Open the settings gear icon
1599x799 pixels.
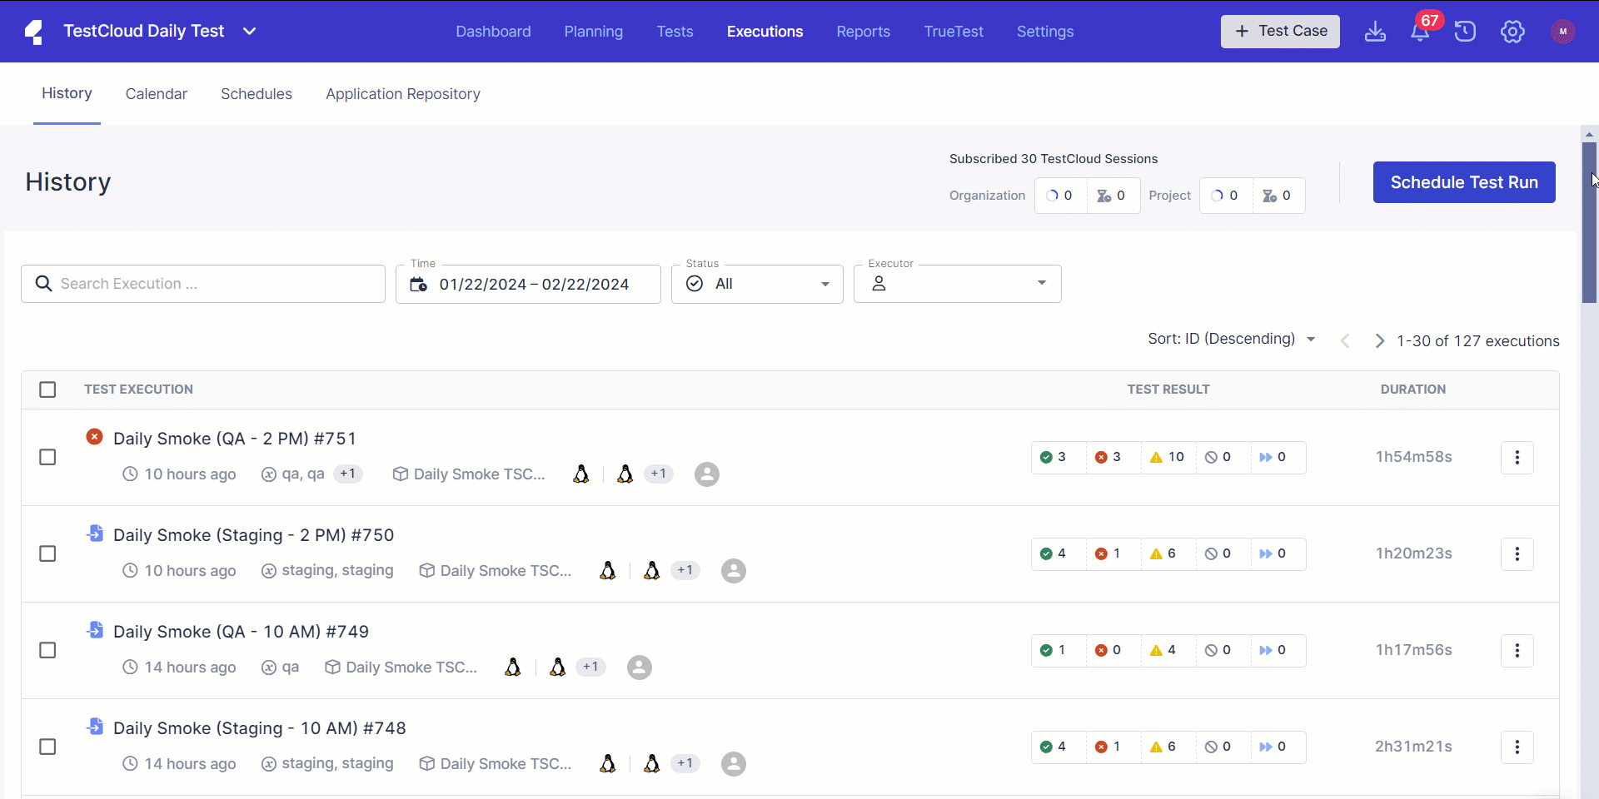tap(1512, 32)
